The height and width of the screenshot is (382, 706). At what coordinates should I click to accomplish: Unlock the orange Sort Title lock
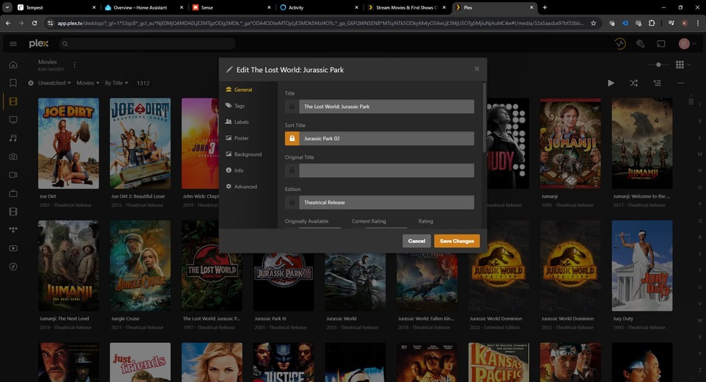coord(292,138)
